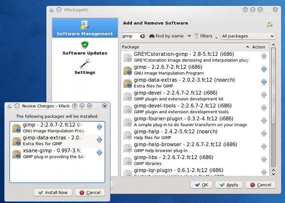This screenshot has height=203, width=285.
Task: Toggle install action for GREYCstoration-gimp
Action: 263,56
